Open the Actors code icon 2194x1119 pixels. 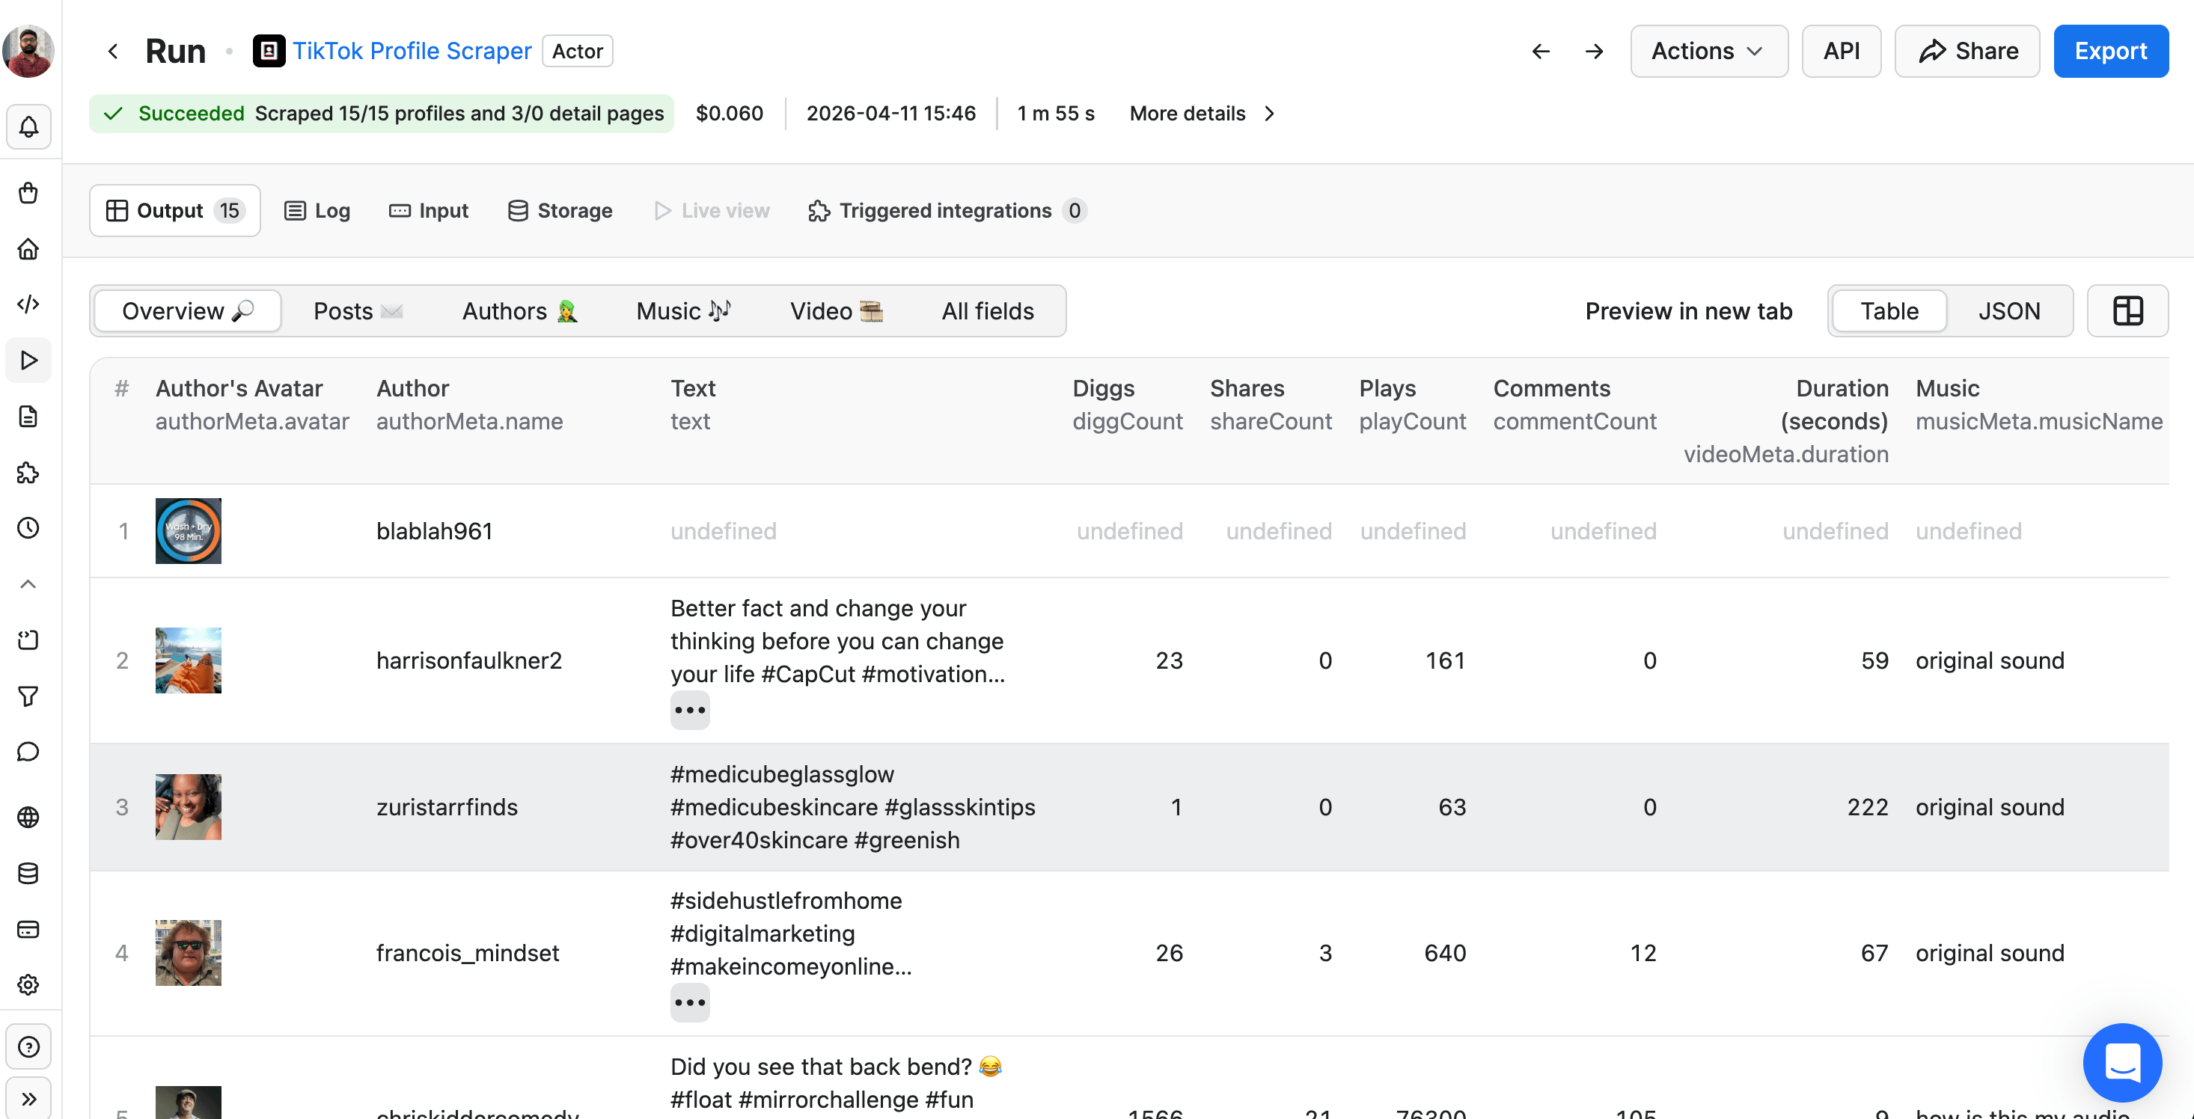click(x=28, y=304)
